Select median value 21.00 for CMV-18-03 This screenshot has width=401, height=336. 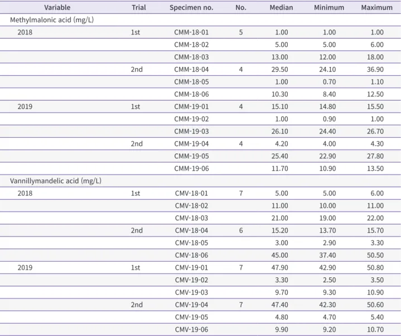point(279,218)
